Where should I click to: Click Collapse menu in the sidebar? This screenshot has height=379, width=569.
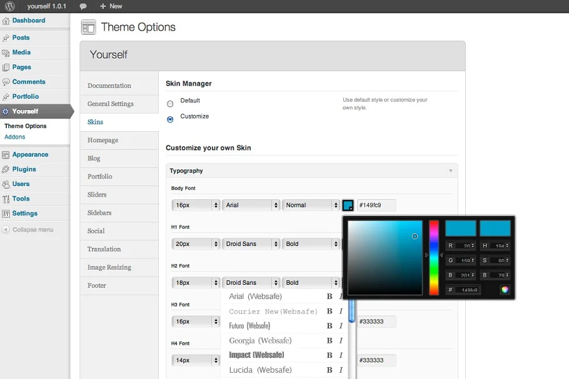click(33, 230)
